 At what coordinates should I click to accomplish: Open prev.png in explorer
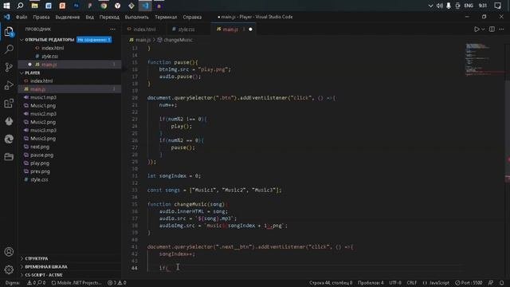pyautogui.click(x=40, y=171)
